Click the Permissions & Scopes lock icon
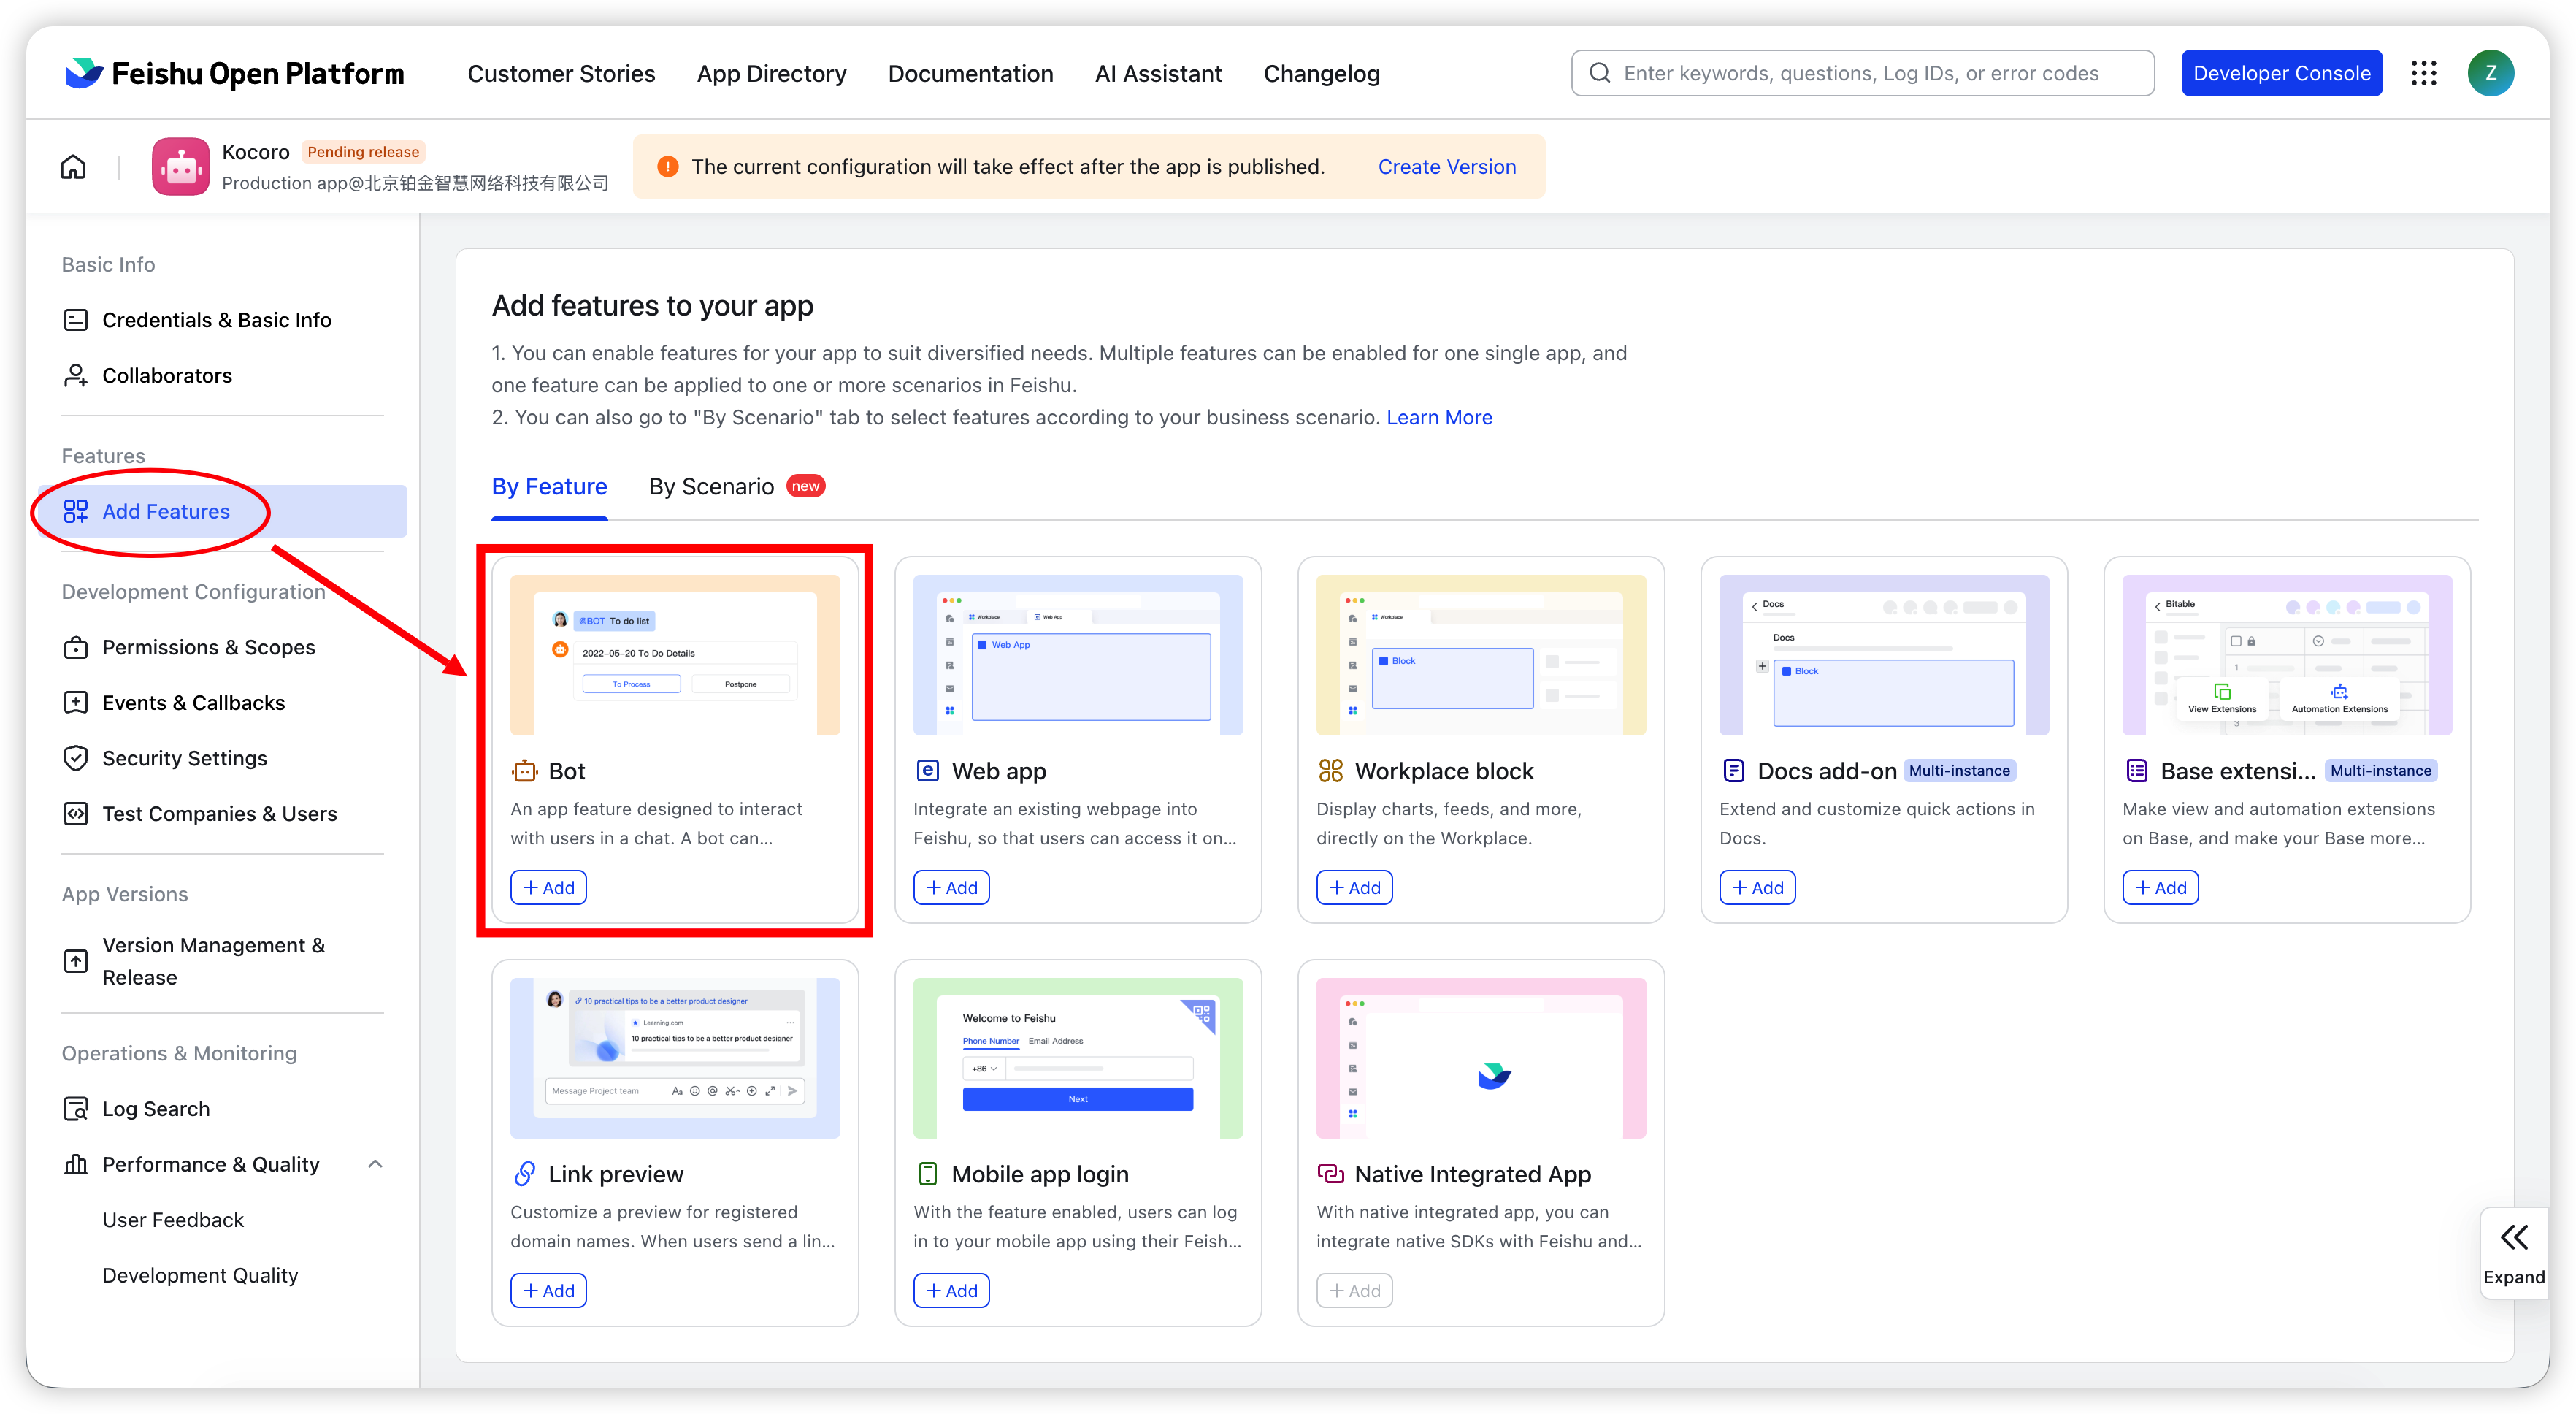Image resolution: width=2576 pixels, height=1414 pixels. click(76, 647)
